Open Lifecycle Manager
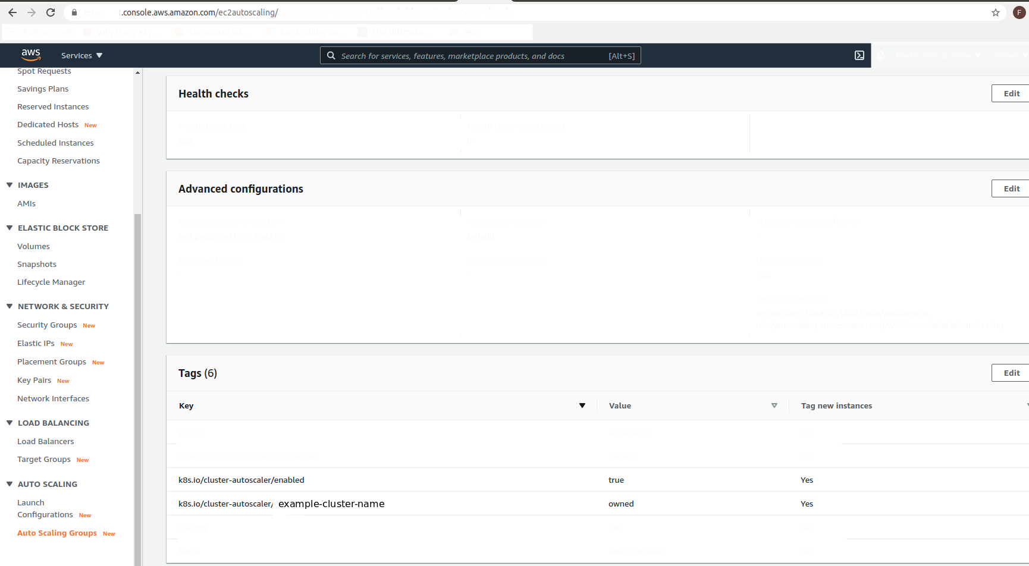This screenshot has width=1029, height=566. coord(51,282)
